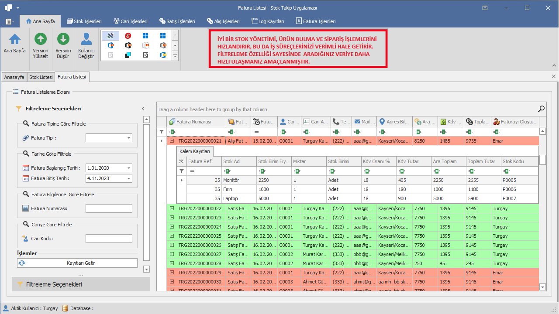Click the list icon next to Fatura Numarası filter label
The width and height of the screenshot is (559, 314).
point(25,208)
